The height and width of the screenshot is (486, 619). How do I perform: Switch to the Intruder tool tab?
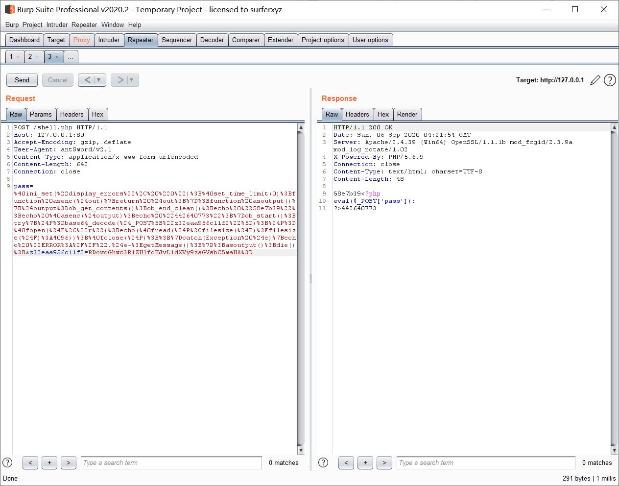pyautogui.click(x=109, y=40)
